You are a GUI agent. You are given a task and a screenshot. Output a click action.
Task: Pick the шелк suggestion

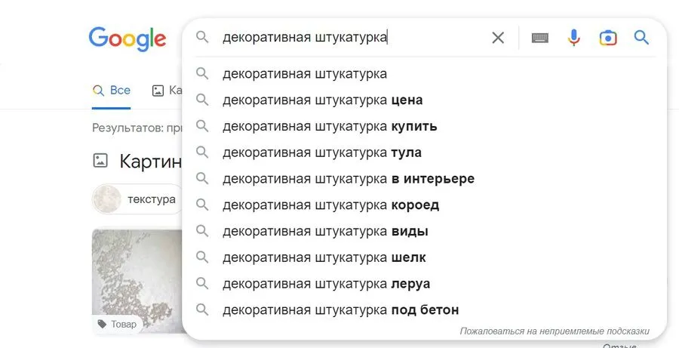(324, 257)
